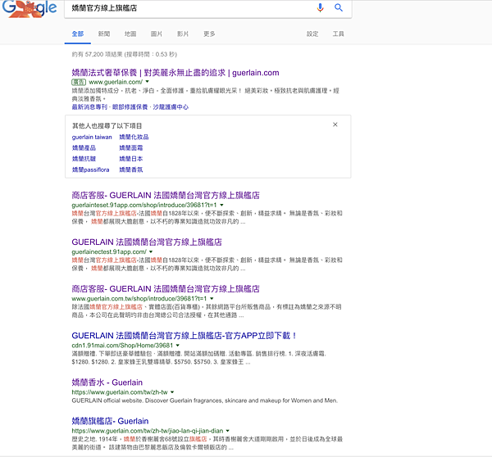The width and height of the screenshot is (492, 457).
Task: Open 嬌蘭旗艦店- Guerlain result
Action: (110, 421)
